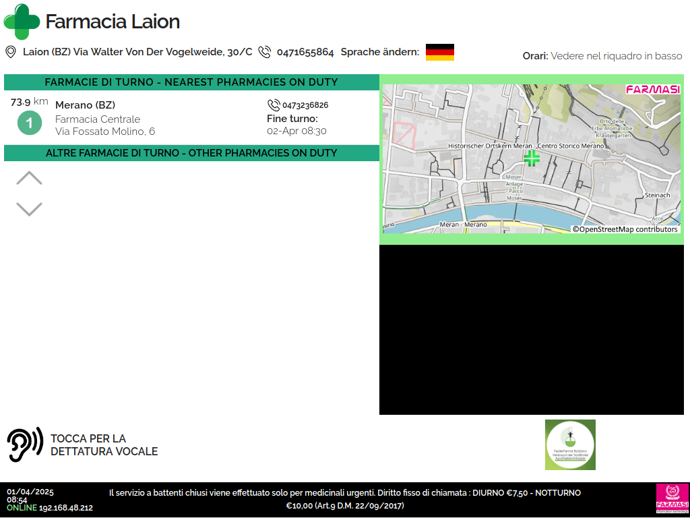This screenshot has width=690, height=518.
Task: Tap the ear icon for voice dictation
Action: coord(25,444)
